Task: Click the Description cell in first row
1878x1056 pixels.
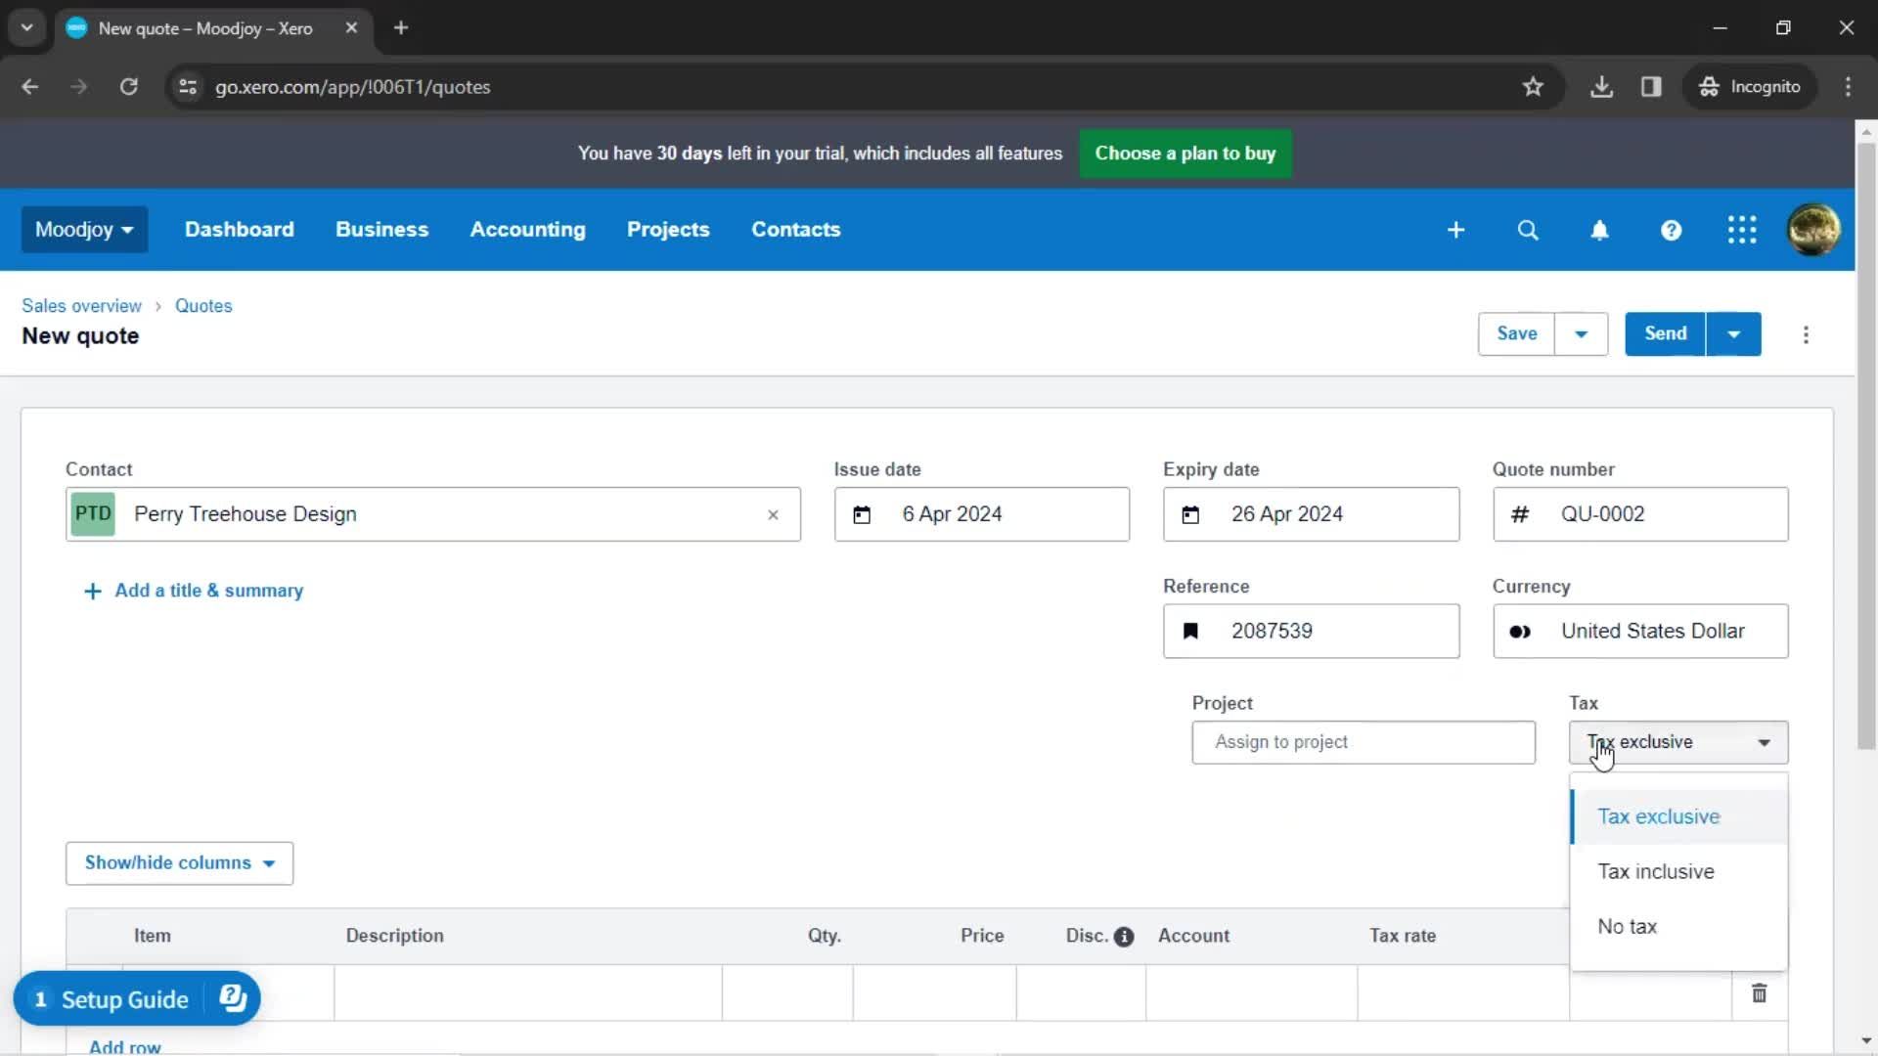Action: pyautogui.click(x=528, y=993)
